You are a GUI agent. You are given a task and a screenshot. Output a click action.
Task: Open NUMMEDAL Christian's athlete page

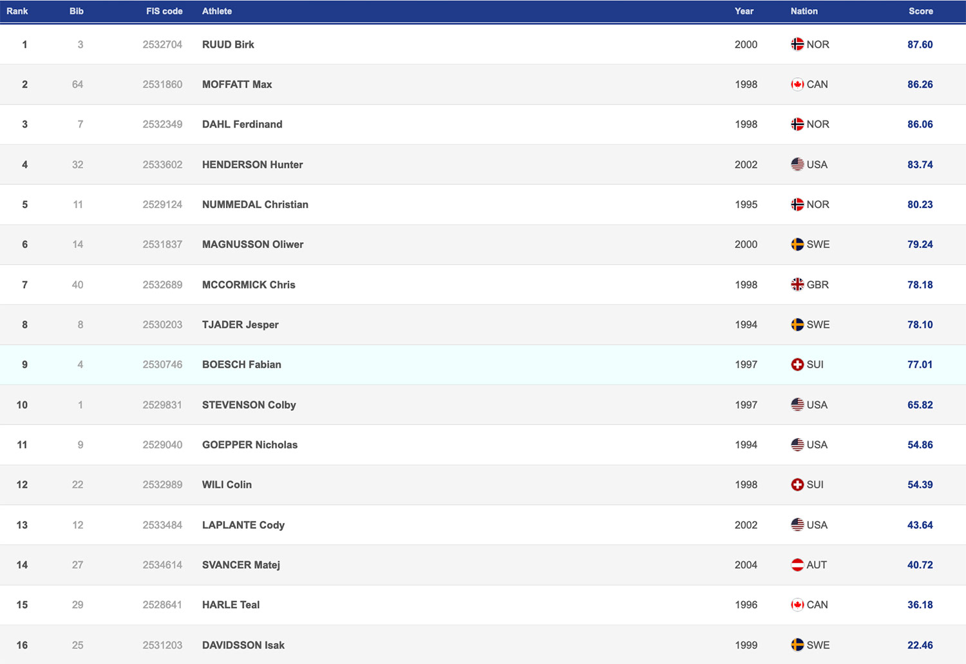[x=255, y=205]
